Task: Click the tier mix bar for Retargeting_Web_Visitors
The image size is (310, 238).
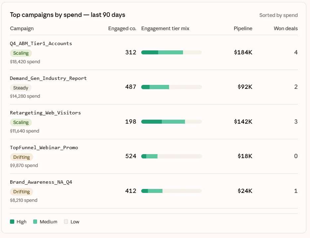Action: 171,122
